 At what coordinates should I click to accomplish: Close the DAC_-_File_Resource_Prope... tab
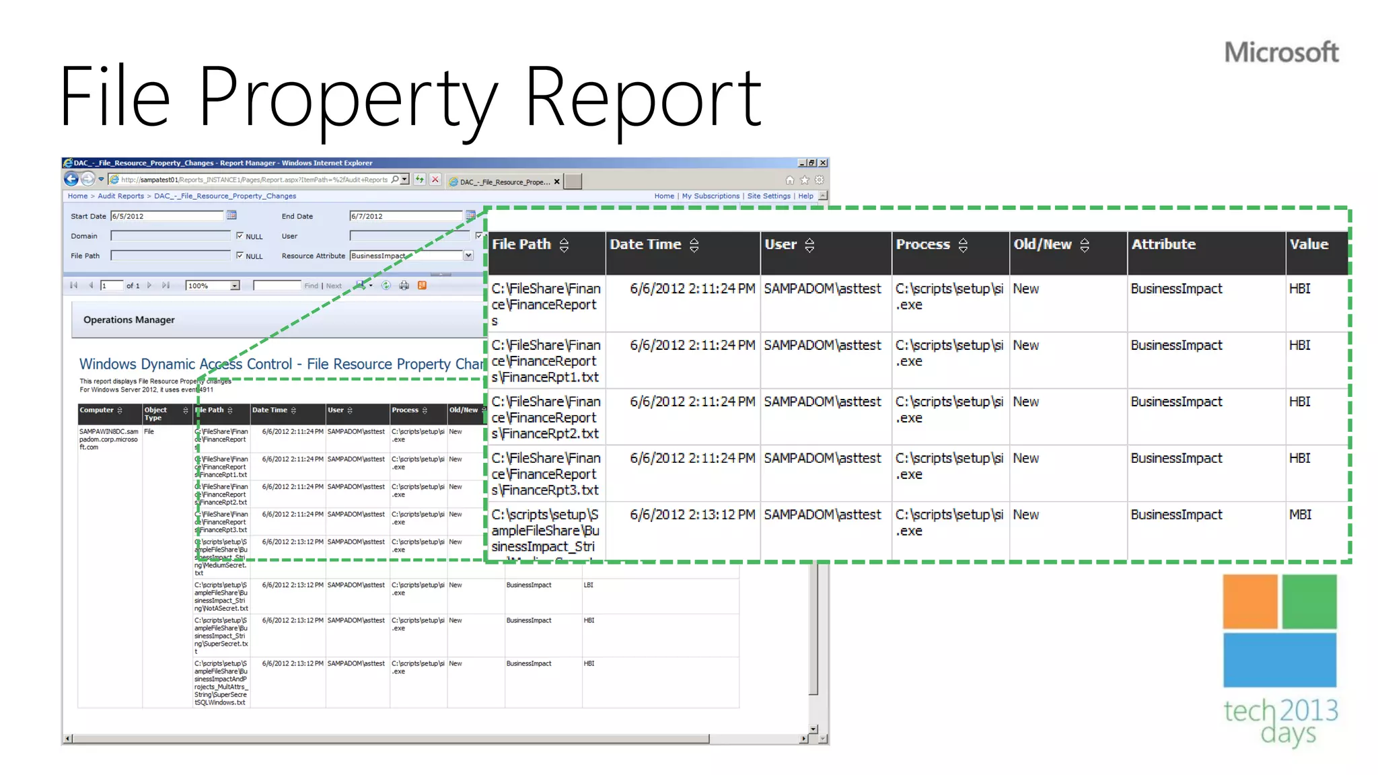557,182
